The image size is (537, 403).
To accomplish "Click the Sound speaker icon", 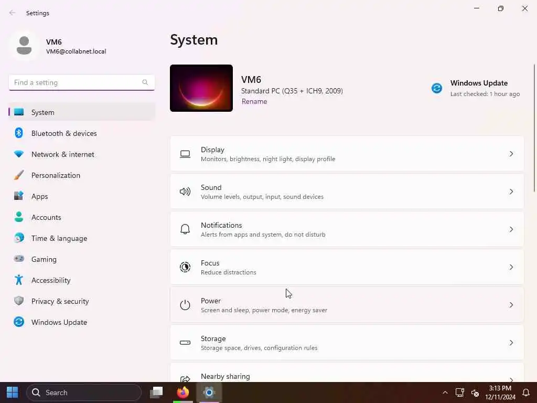I will coord(185,192).
